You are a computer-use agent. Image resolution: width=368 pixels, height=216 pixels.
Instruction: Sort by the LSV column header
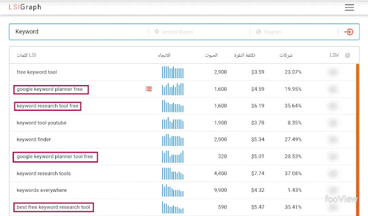tap(334, 55)
